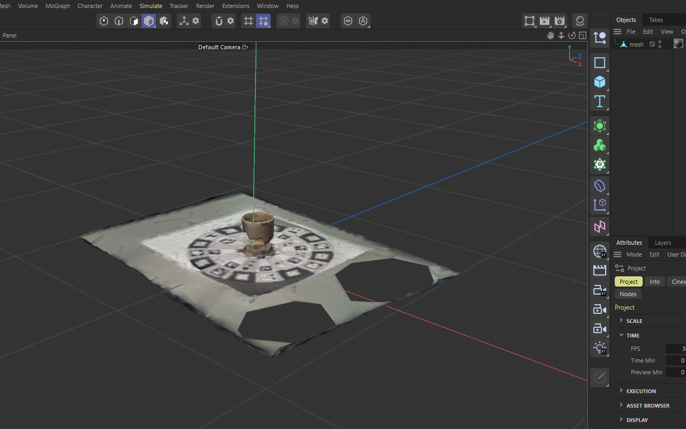Open snap settings via the gear next to magnet

click(x=231, y=21)
